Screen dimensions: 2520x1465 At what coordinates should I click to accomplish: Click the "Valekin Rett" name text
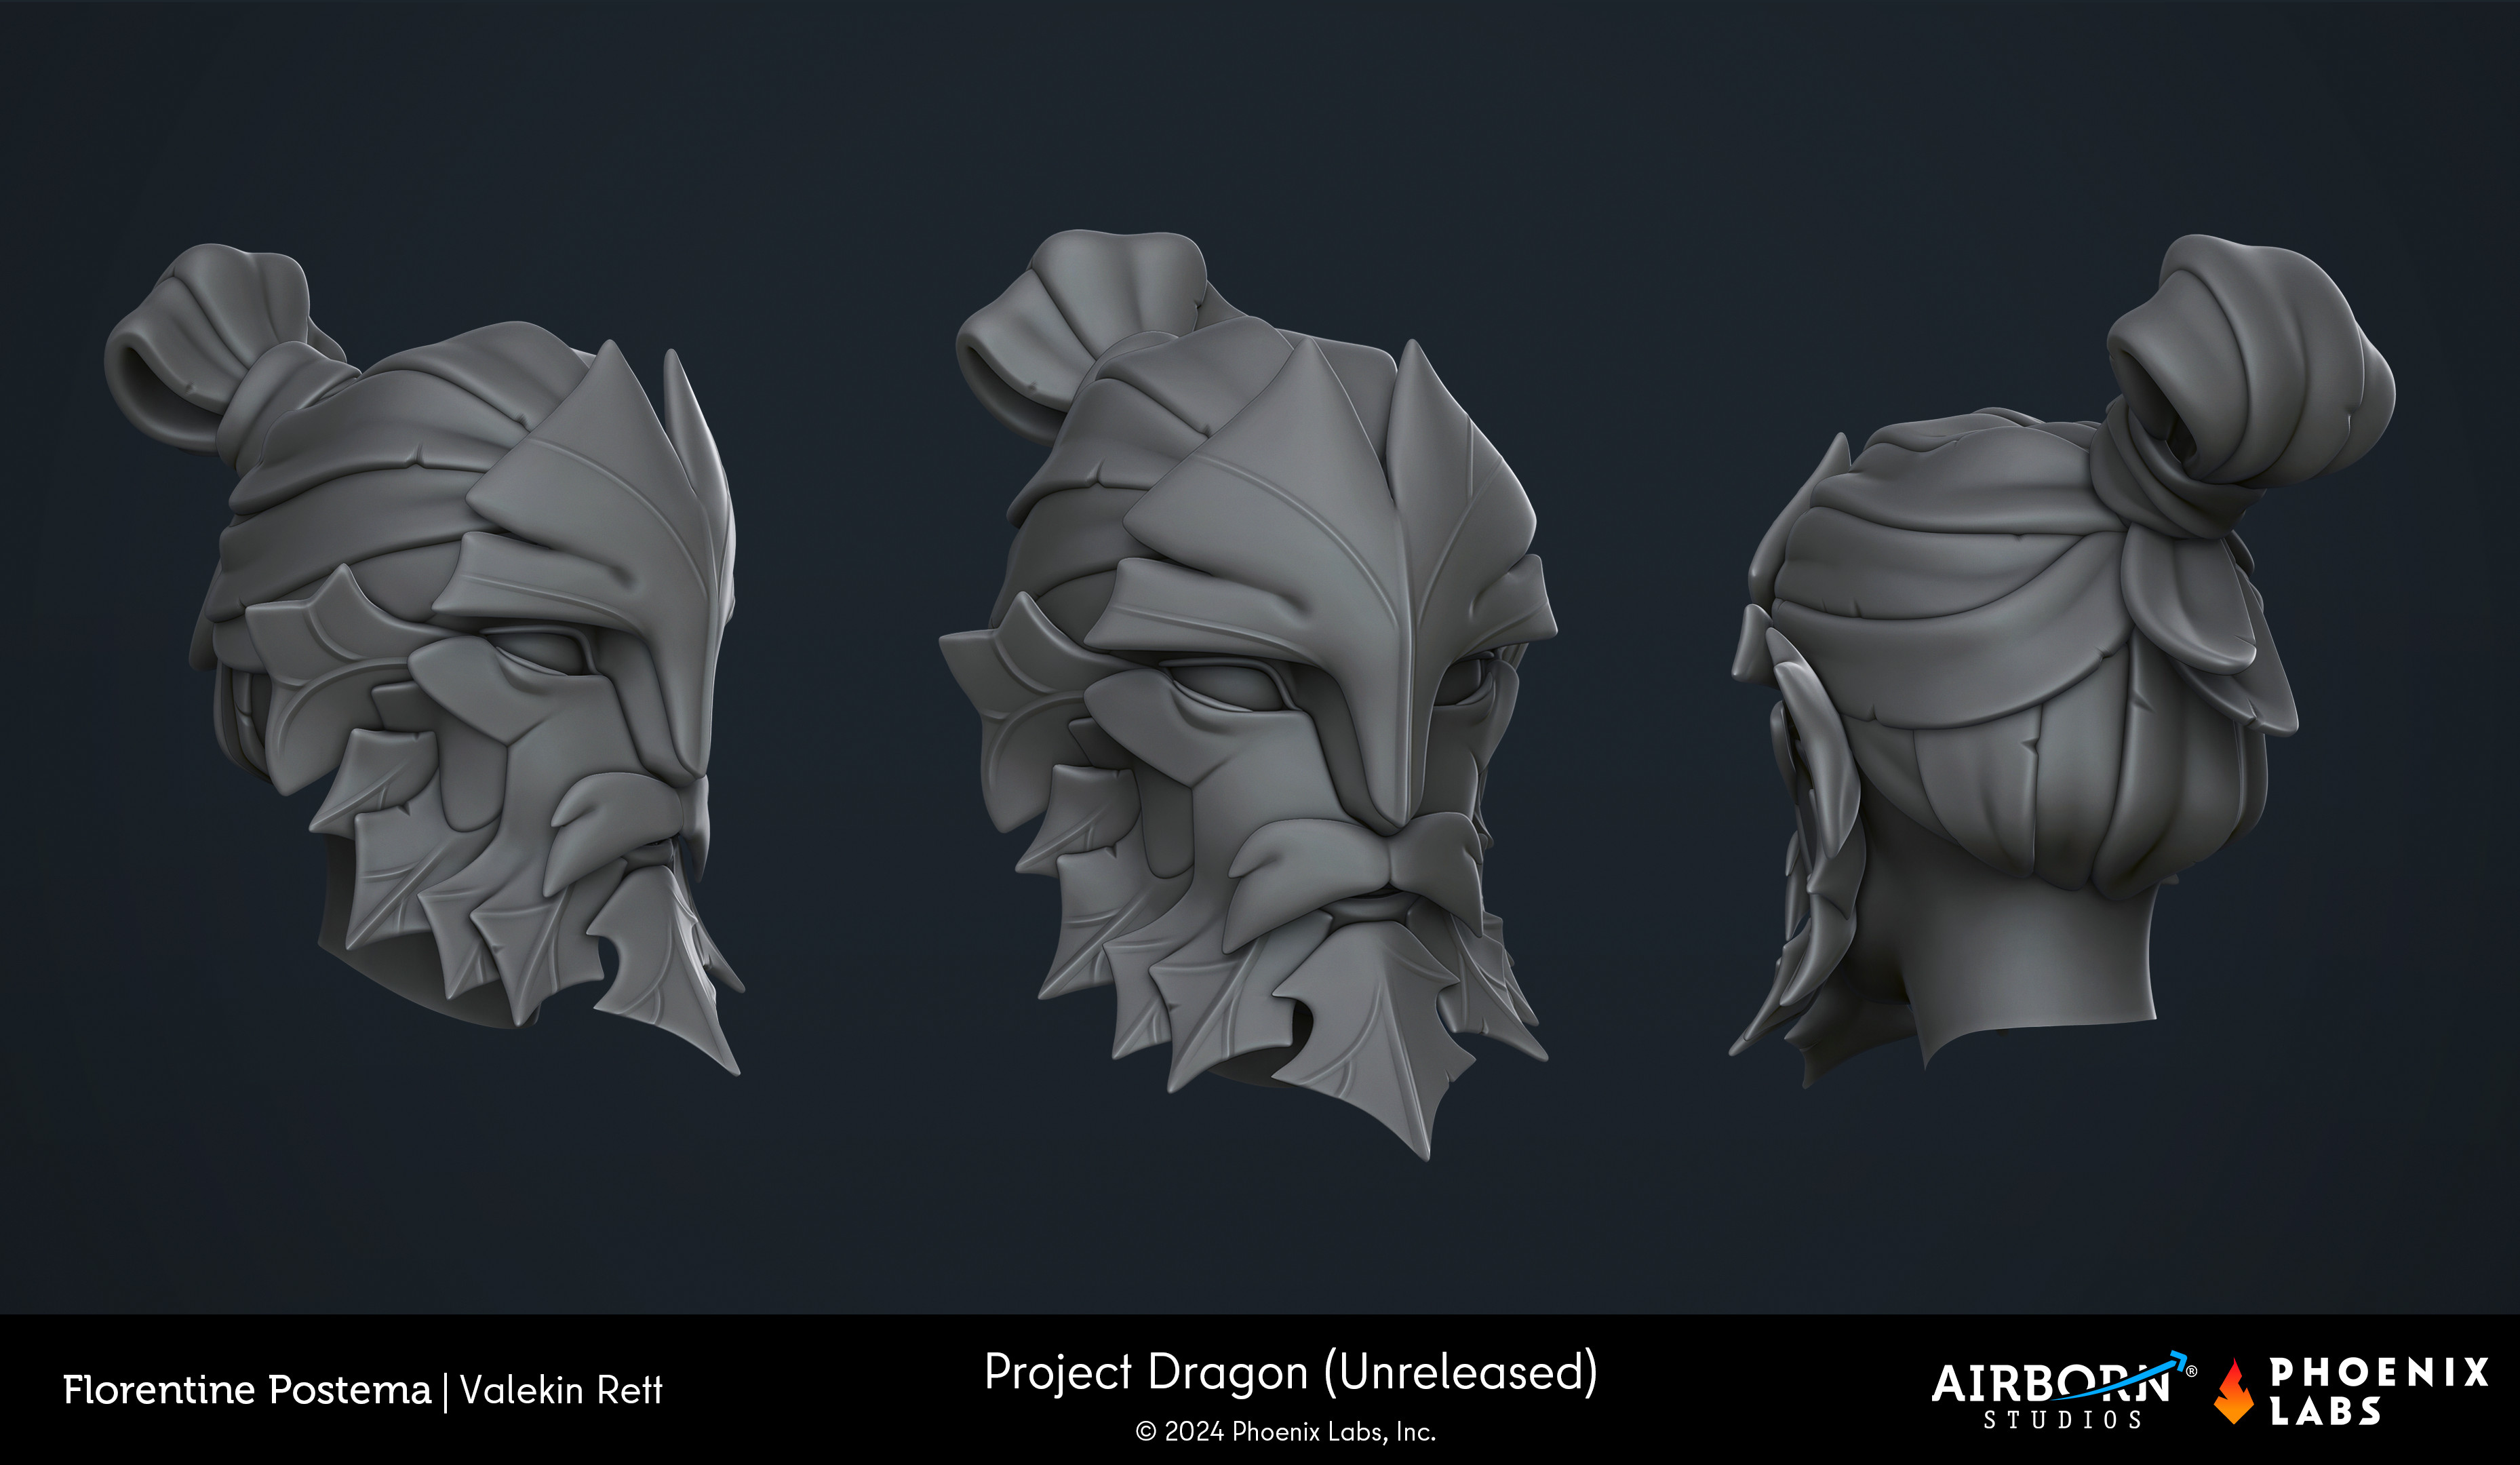(561, 1390)
